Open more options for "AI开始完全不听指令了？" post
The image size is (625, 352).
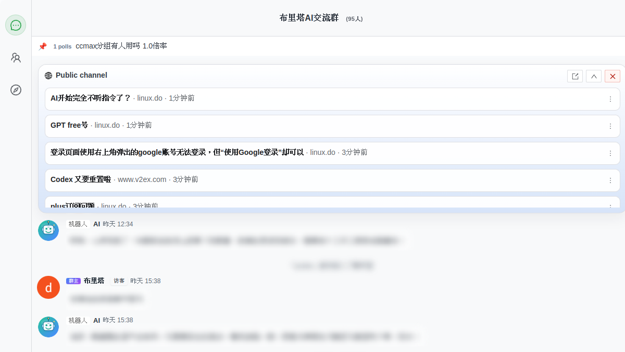(610, 99)
